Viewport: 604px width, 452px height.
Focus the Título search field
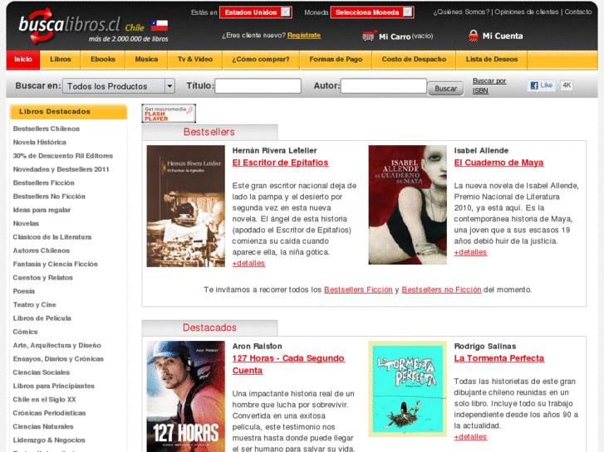(258, 85)
